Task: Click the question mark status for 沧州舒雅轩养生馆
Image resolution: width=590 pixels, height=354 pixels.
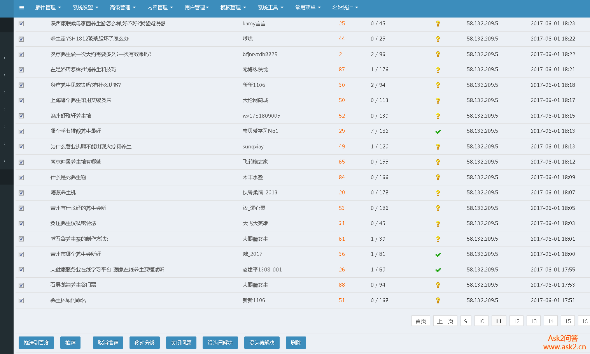Action: coord(438,116)
